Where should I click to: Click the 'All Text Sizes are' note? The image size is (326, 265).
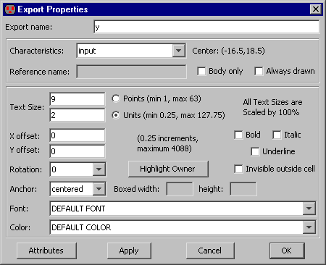click(272, 102)
